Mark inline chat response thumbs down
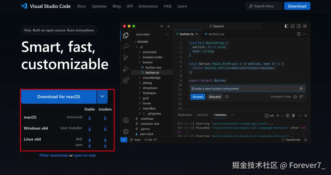 (x=302, y=97)
